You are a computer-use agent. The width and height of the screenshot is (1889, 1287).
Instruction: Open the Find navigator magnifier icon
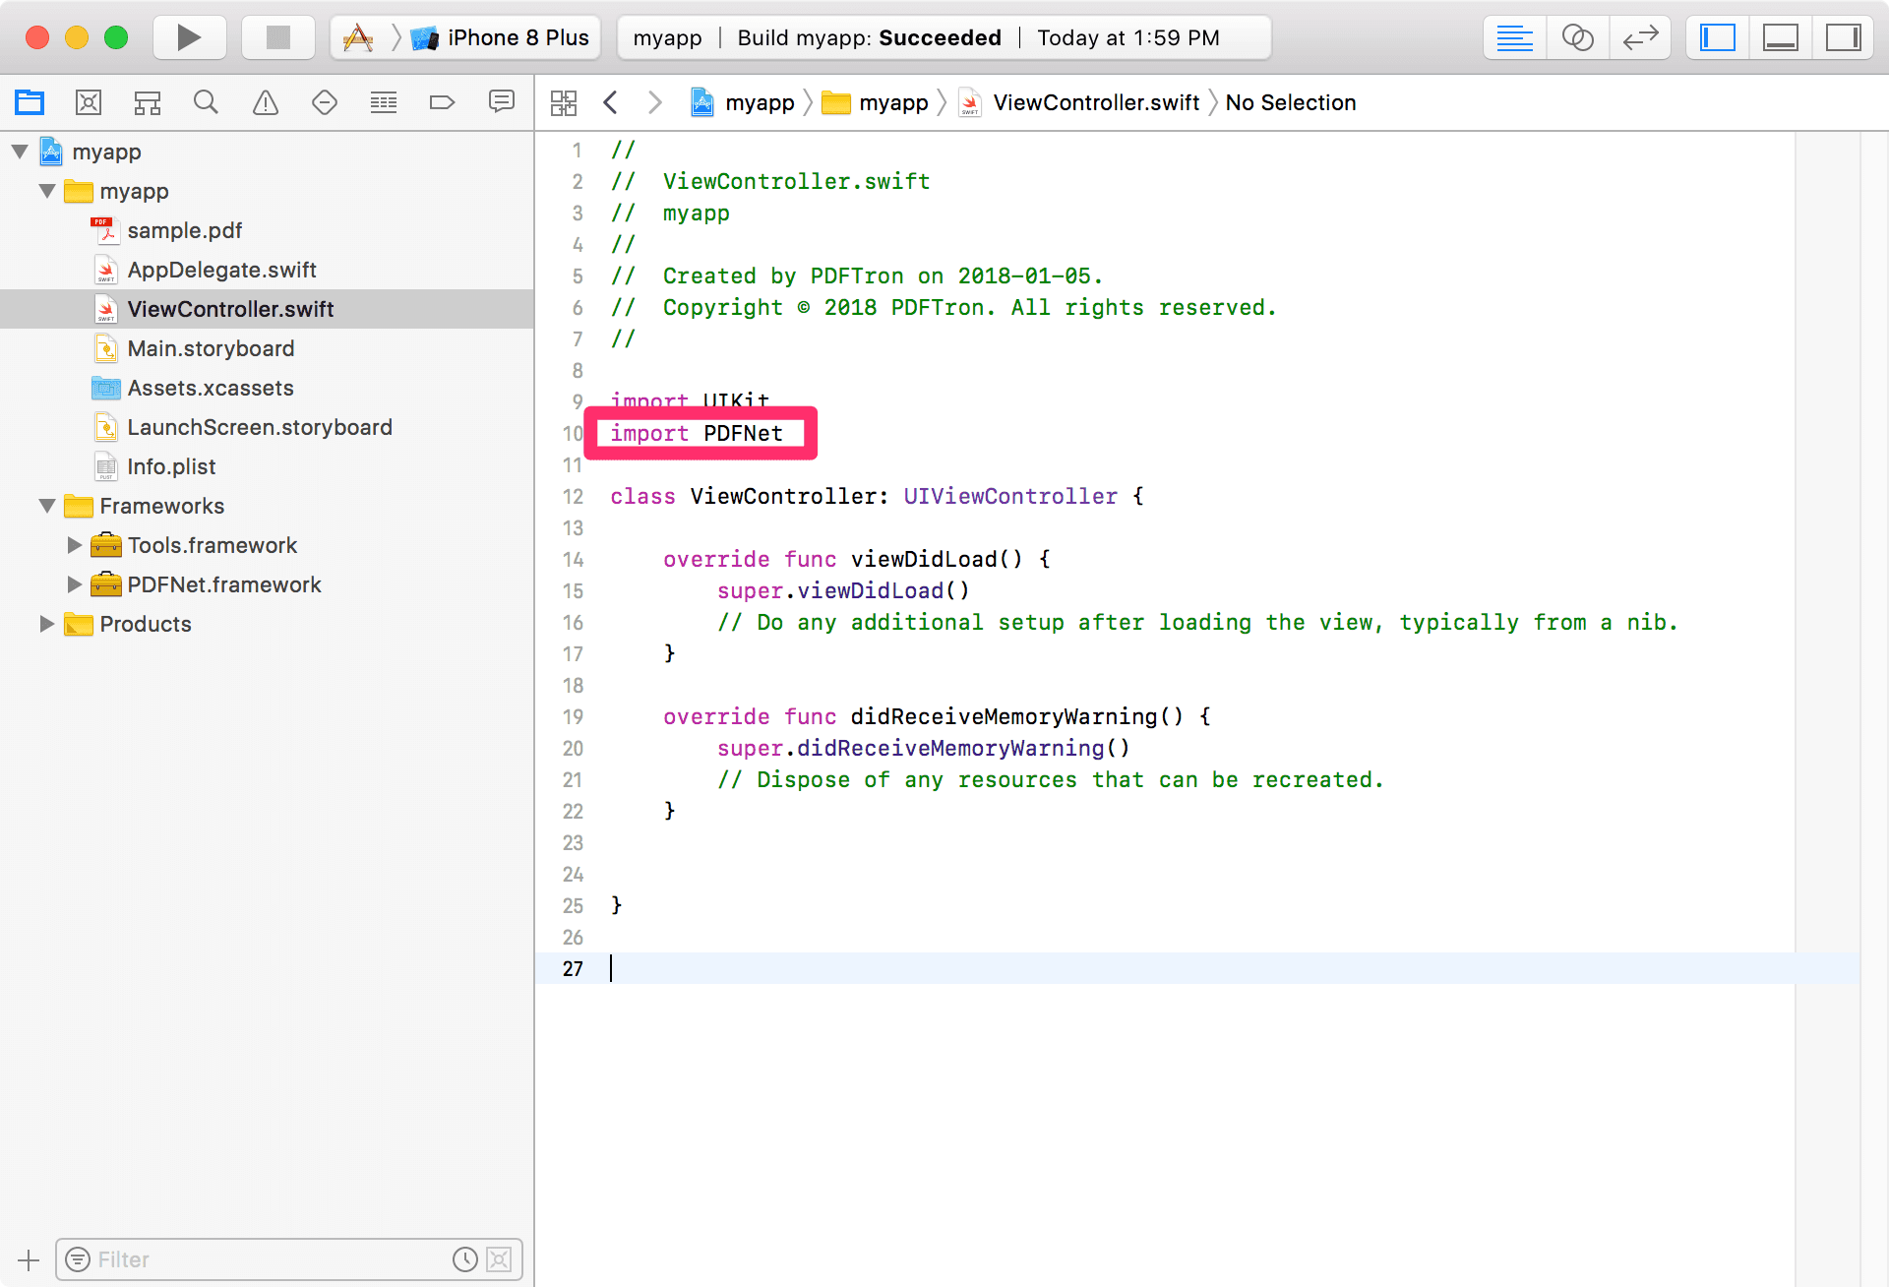206,102
